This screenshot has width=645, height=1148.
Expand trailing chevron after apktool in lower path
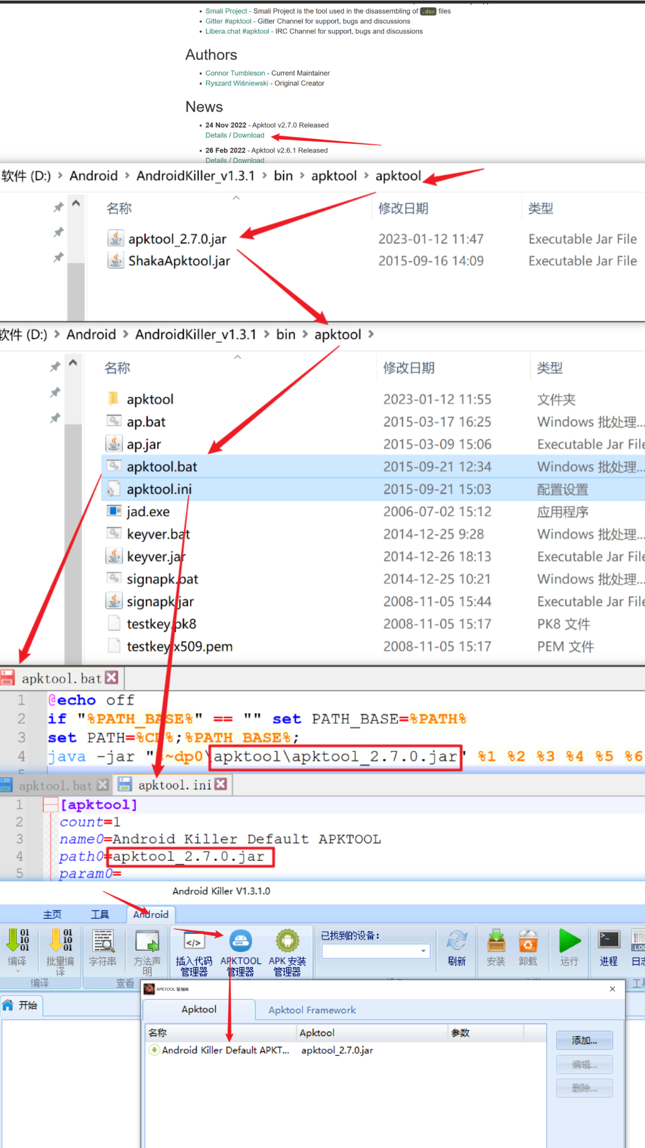371,334
